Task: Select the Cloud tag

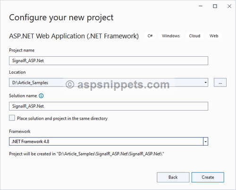Action: [x=194, y=36]
